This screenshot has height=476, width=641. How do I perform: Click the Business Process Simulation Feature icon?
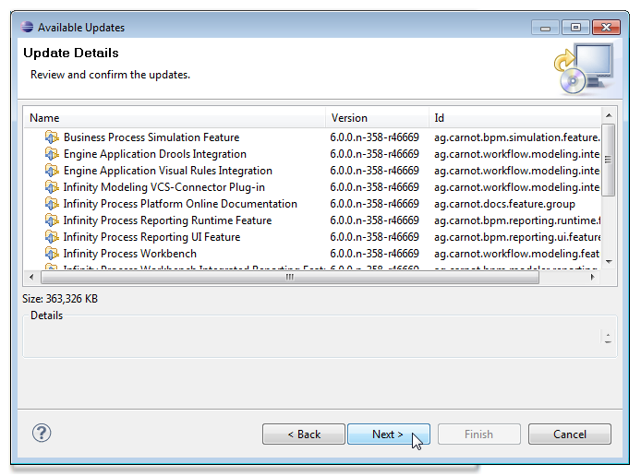(x=52, y=137)
